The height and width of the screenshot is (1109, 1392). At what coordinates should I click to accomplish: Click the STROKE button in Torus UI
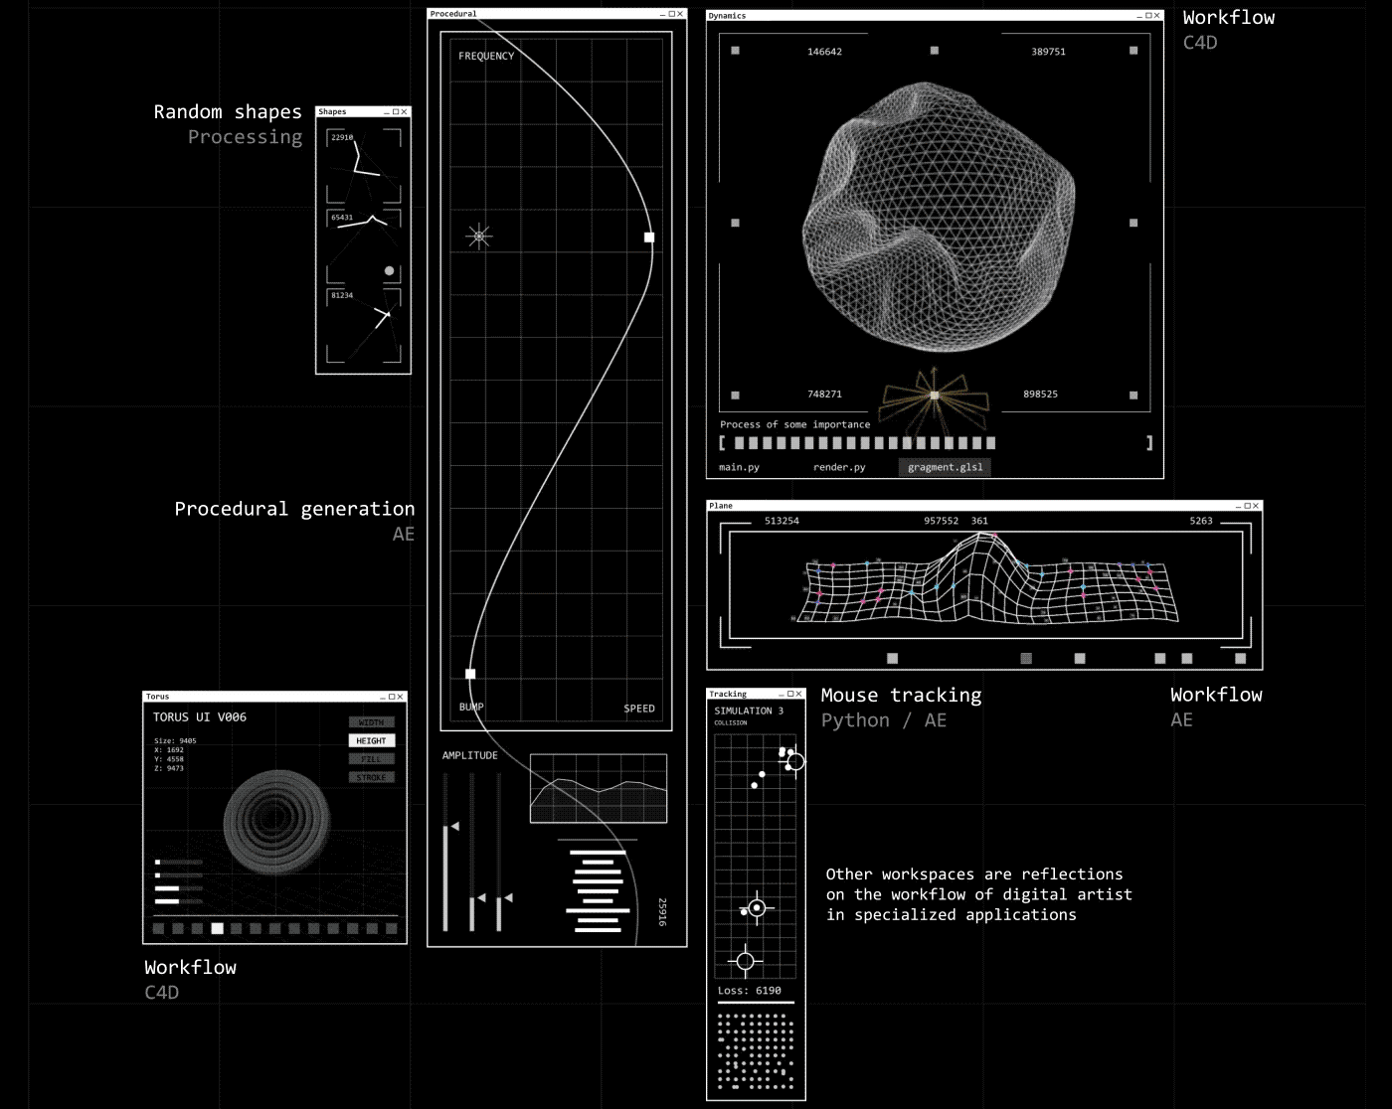(x=371, y=777)
